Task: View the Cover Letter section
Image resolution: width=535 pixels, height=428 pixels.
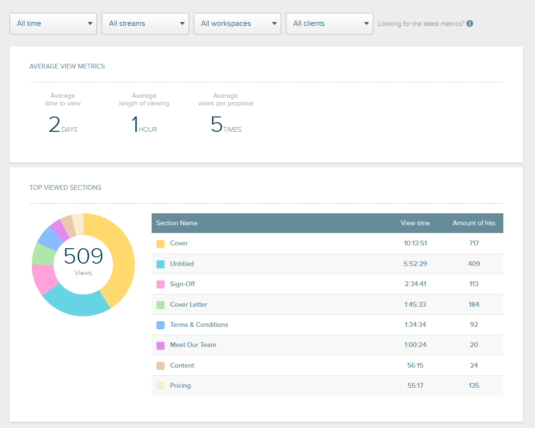Action: 187,304
